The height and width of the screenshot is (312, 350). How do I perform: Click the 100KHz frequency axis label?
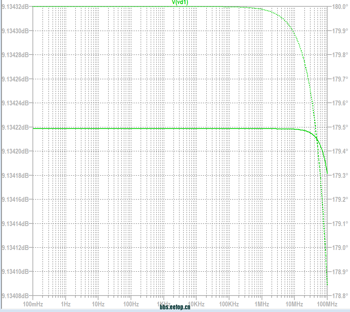(x=229, y=304)
